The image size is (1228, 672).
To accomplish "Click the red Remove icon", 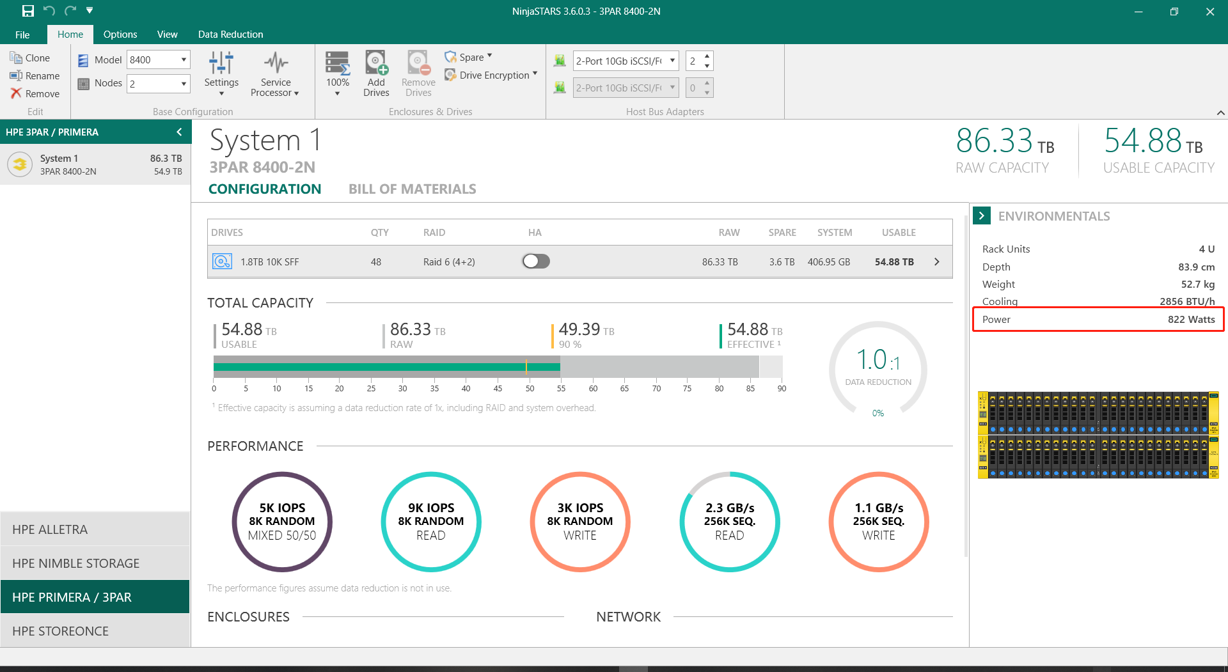I will 16,93.
